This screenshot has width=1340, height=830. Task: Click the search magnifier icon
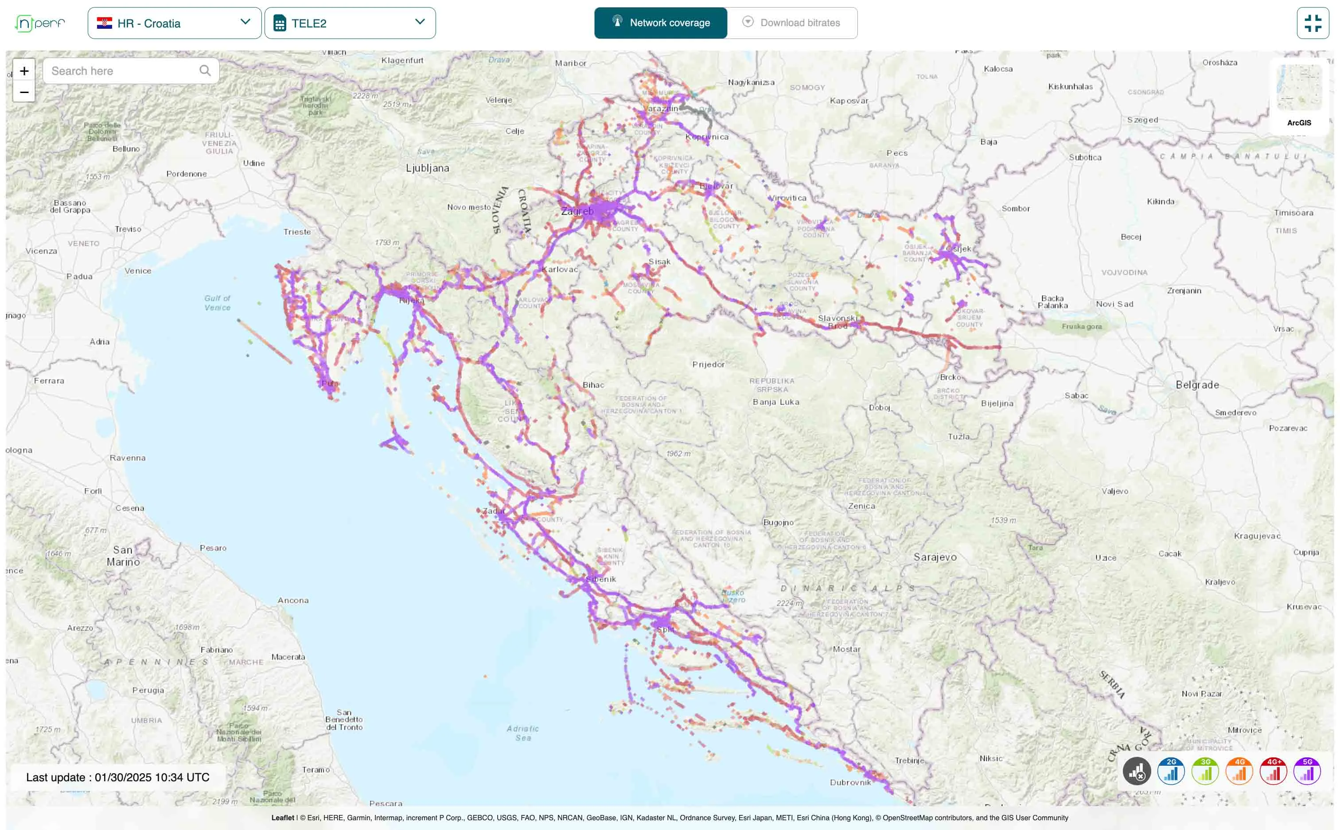[x=205, y=71]
